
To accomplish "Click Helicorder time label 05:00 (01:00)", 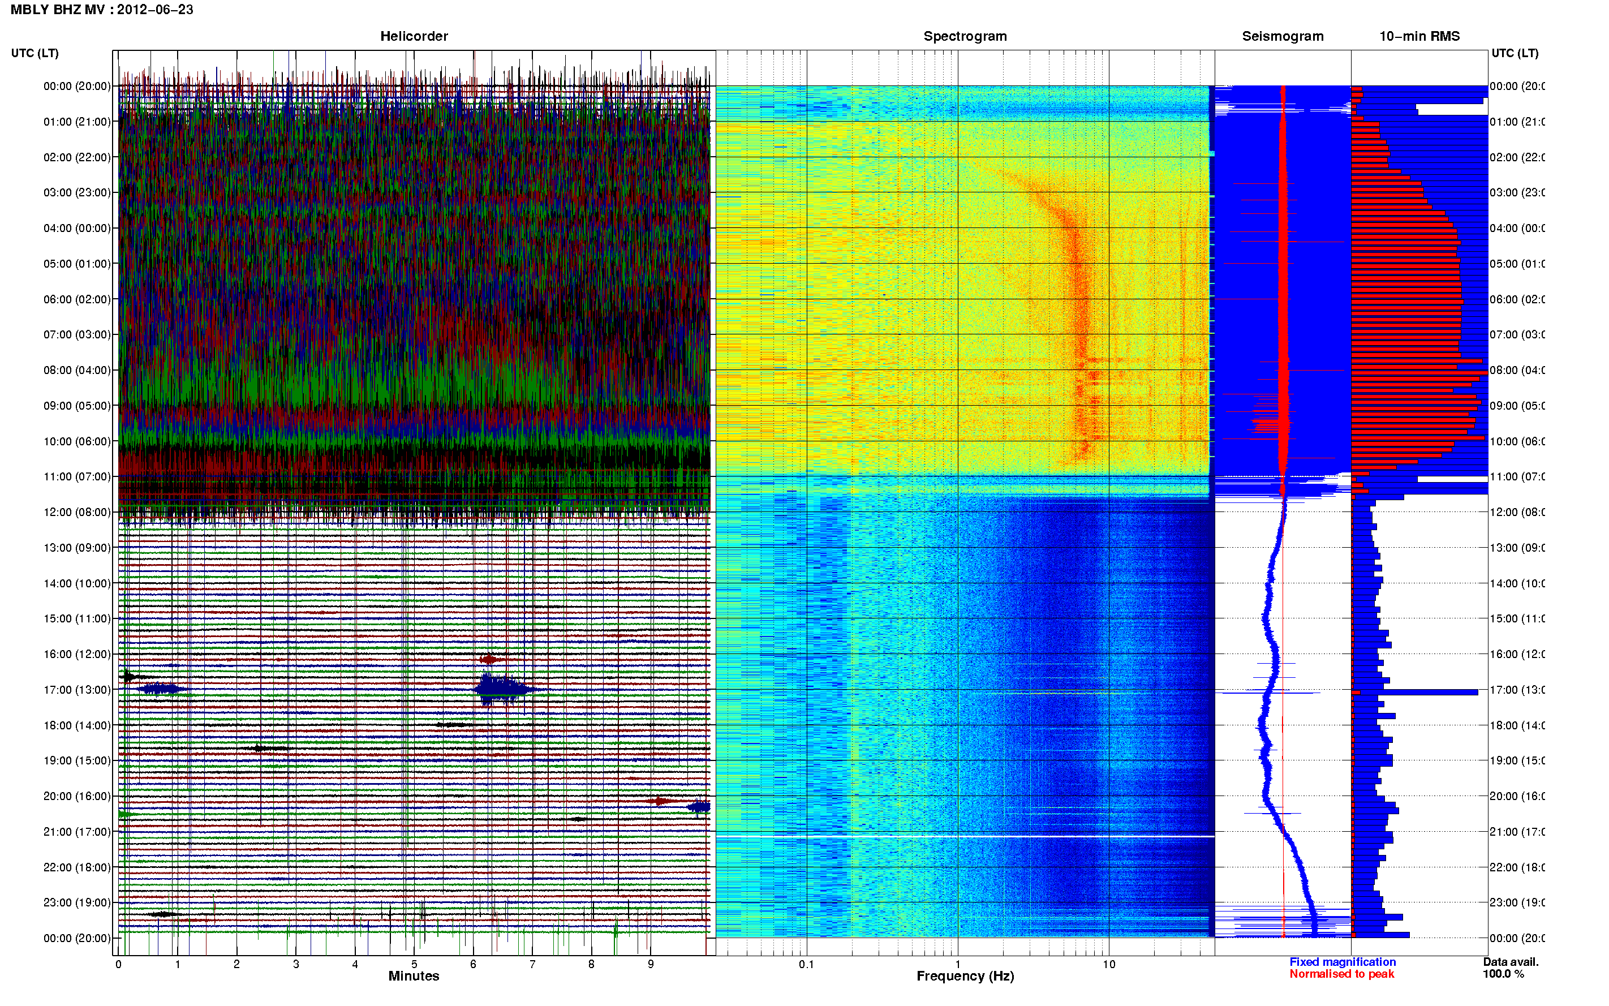I will (x=77, y=264).
